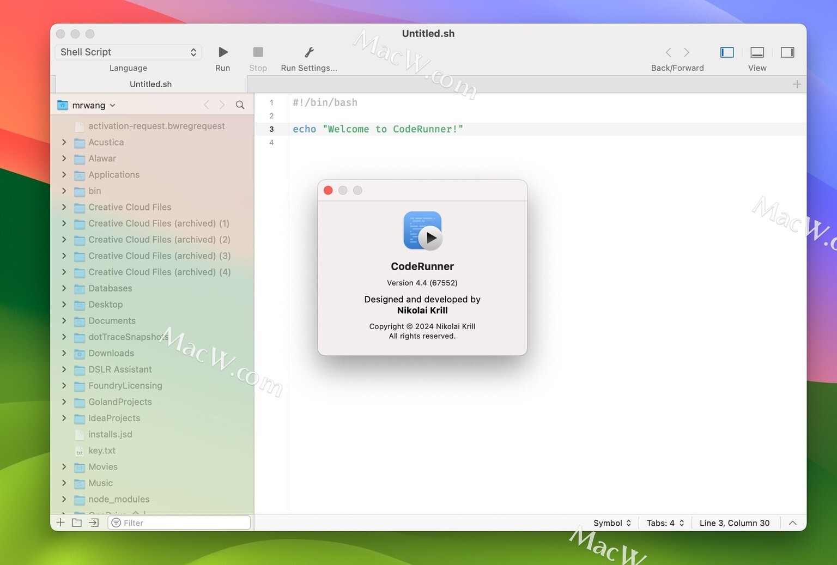Expand console with the chevron-up icon
Viewport: 837px width, 565px height.
tap(793, 523)
